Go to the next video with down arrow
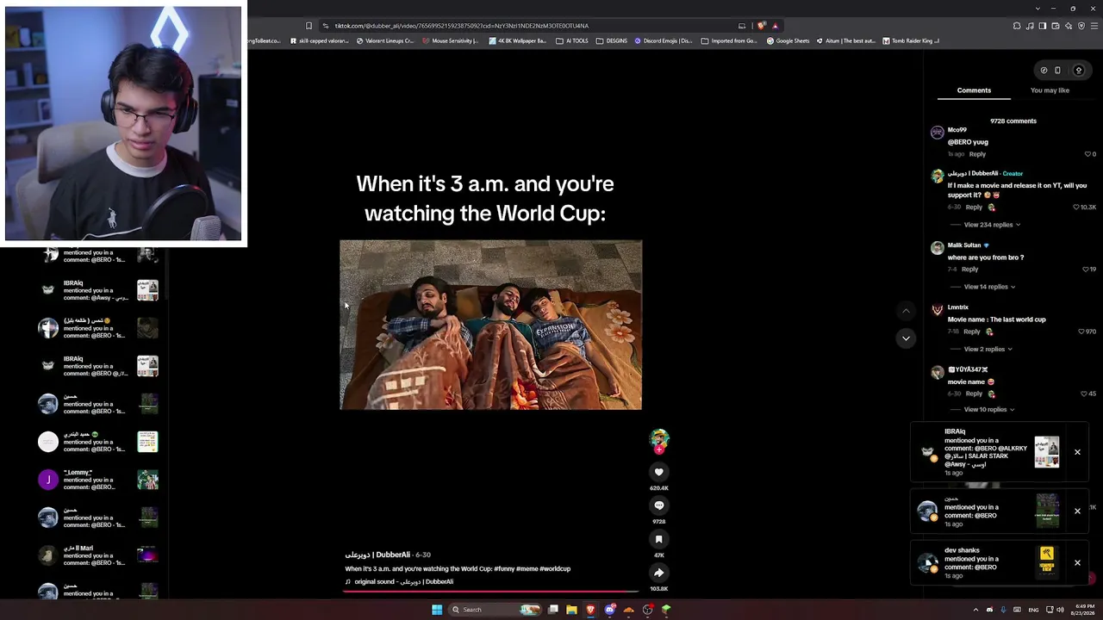1103x620 pixels. pos(906,338)
